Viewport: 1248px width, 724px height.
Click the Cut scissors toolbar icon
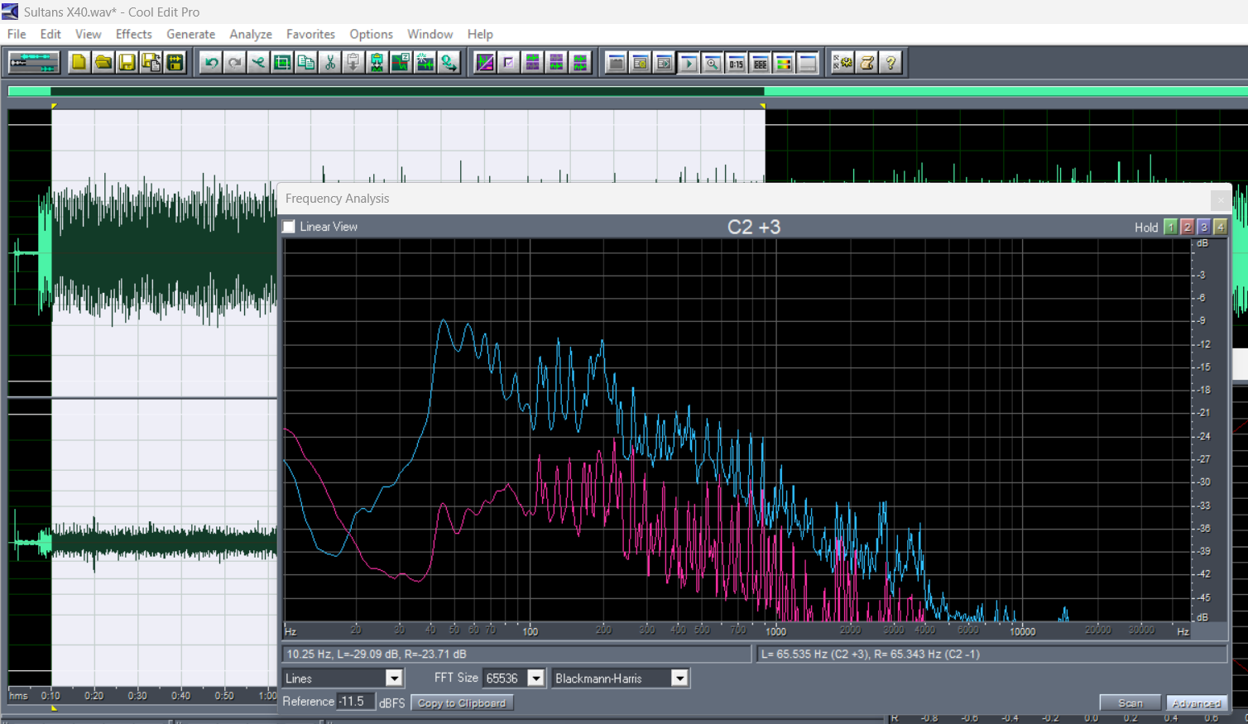[x=329, y=63]
